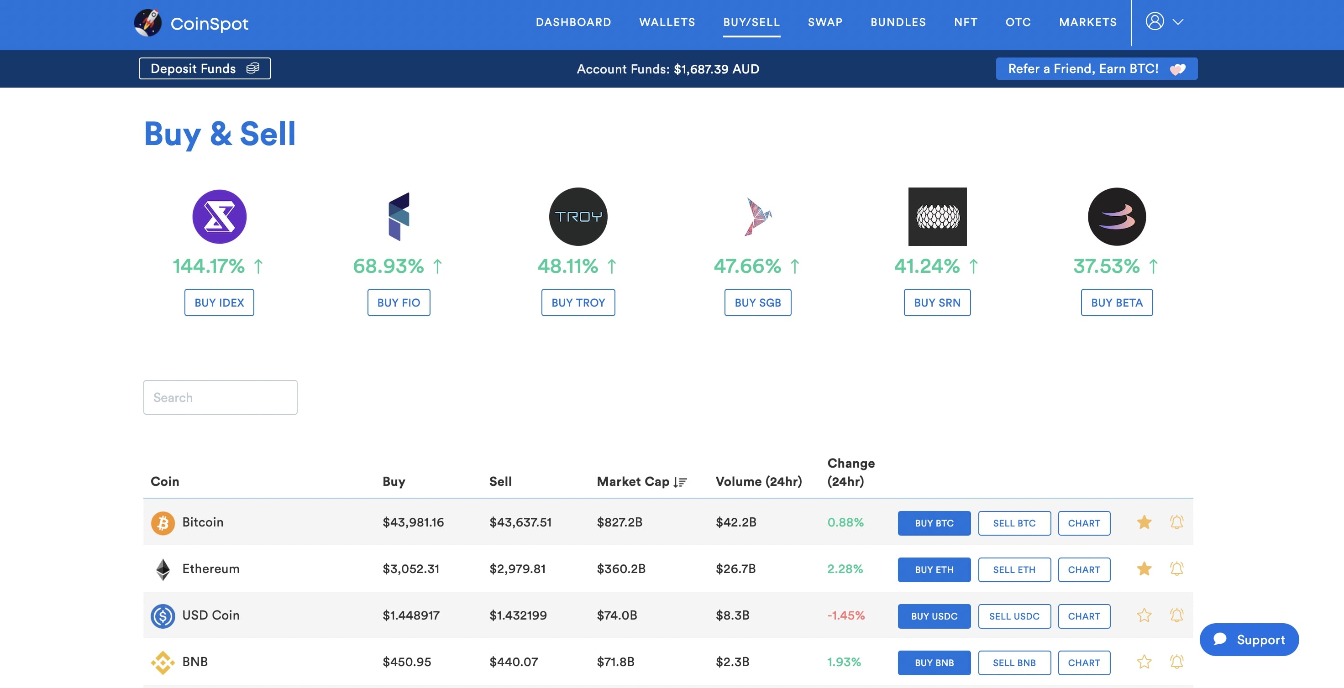
Task: Open the Swap tab
Action: (x=825, y=22)
